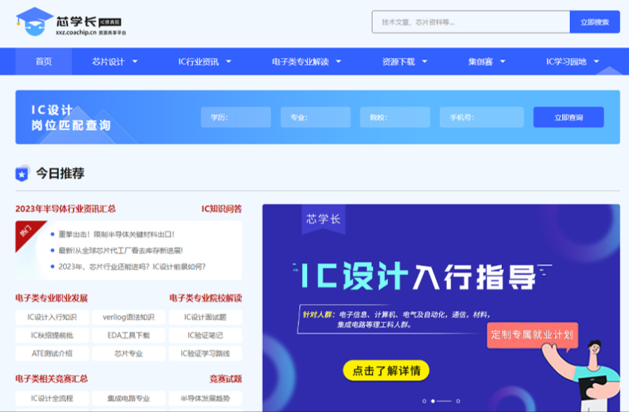The width and height of the screenshot is (629, 412).
Task: Open the IC学习园地 menu item
Action: [x=566, y=61]
